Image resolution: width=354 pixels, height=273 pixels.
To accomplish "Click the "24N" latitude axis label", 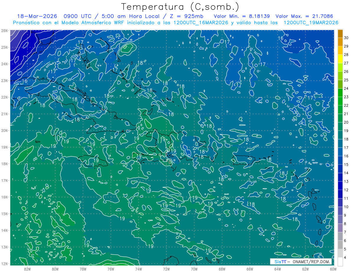I will (4, 64).
